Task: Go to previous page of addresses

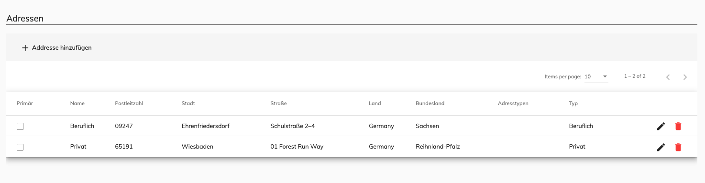Action: 668,77
